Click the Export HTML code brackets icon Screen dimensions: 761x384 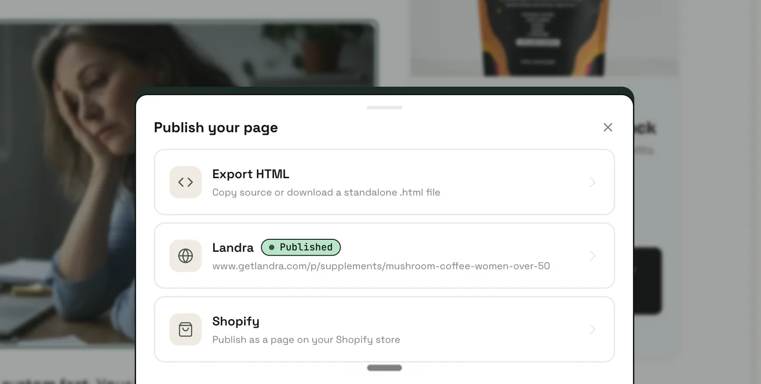tap(185, 182)
